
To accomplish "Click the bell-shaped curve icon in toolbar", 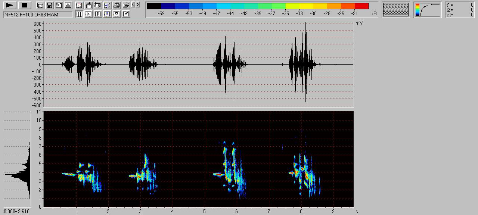I will coord(68,5).
